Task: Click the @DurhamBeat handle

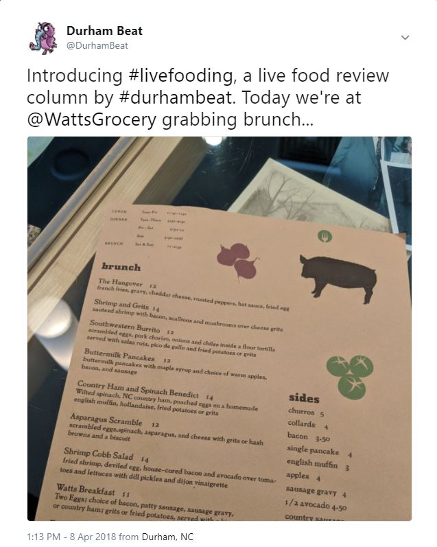Action: point(97,45)
